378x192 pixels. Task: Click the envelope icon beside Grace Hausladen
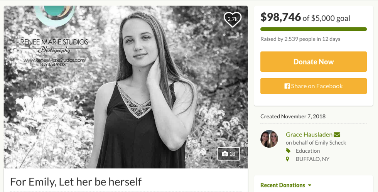[x=337, y=135]
